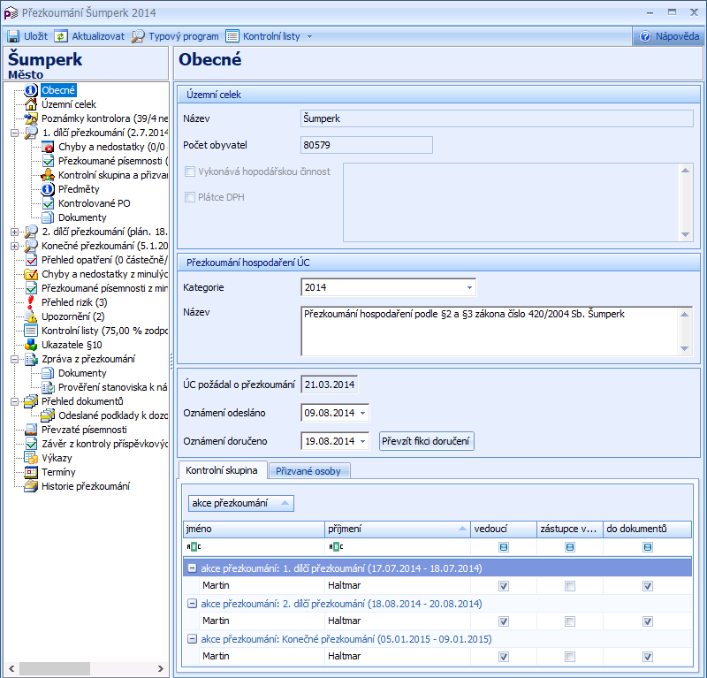
Task: Toggle vedoucí checkbox for Konečné přezkoumání row
Action: (x=504, y=657)
